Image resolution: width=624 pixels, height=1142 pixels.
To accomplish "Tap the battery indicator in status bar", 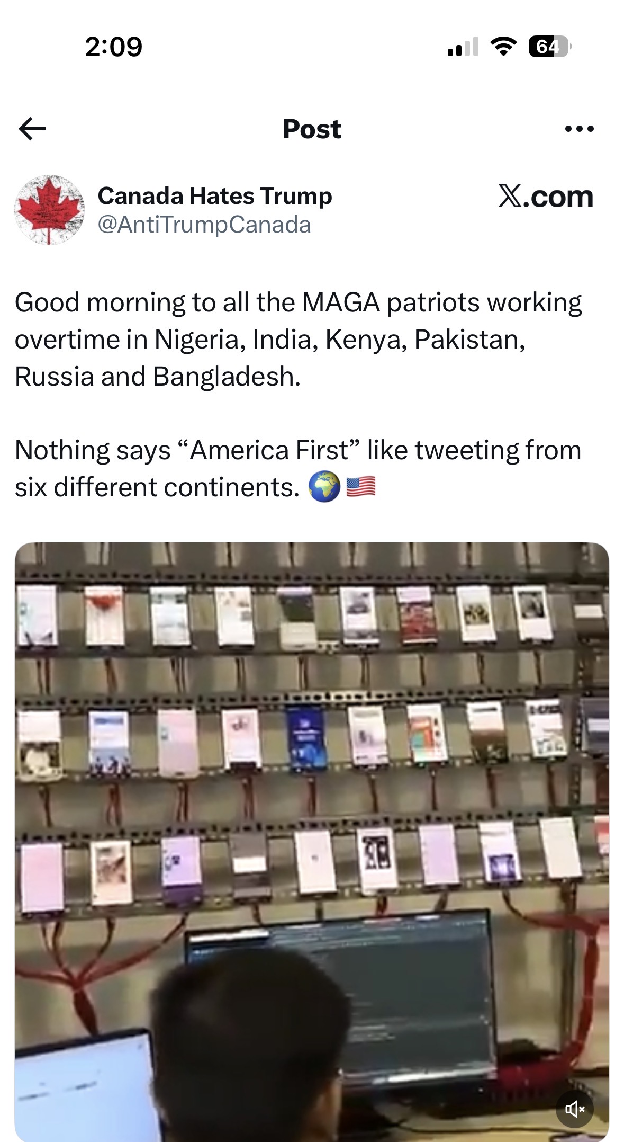I will point(550,47).
